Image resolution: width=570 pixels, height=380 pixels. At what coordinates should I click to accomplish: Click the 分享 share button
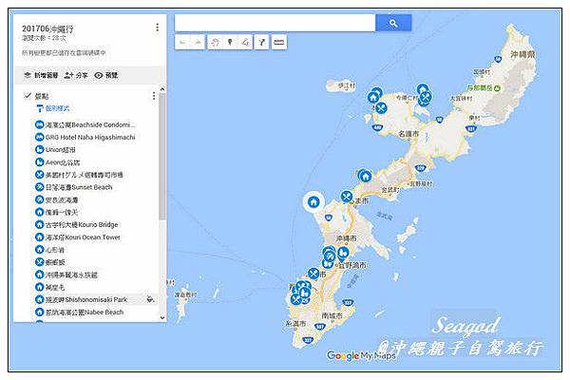coord(76,75)
